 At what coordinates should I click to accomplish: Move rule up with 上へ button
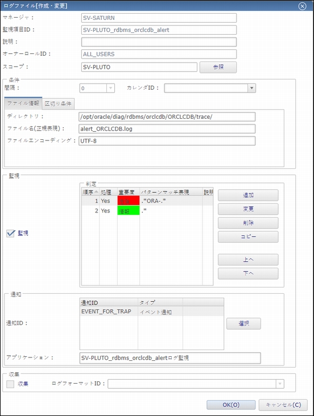tap(248, 260)
